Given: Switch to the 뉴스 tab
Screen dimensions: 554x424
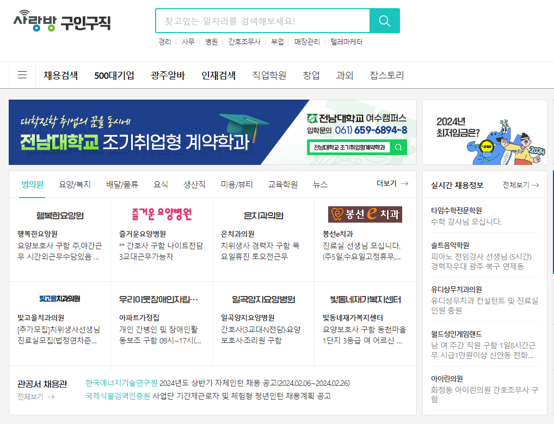Looking at the screenshot, I should tap(320, 184).
